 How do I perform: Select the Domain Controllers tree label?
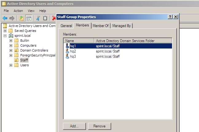34,50
